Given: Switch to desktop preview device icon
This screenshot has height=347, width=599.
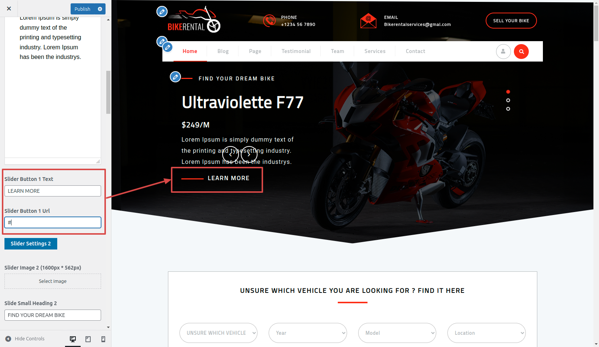Looking at the screenshot, I should click(x=73, y=339).
